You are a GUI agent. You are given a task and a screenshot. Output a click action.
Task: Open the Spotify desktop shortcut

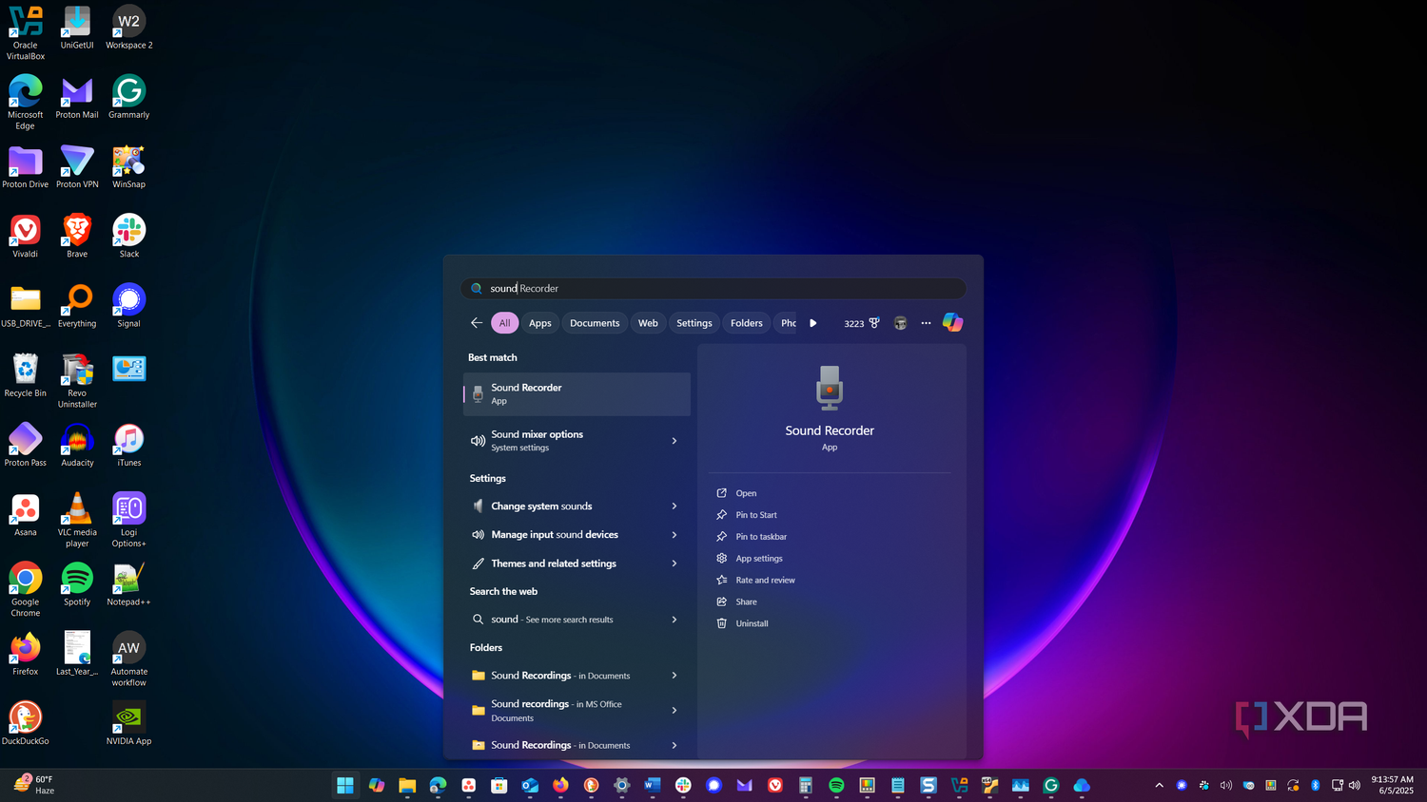coord(77,584)
